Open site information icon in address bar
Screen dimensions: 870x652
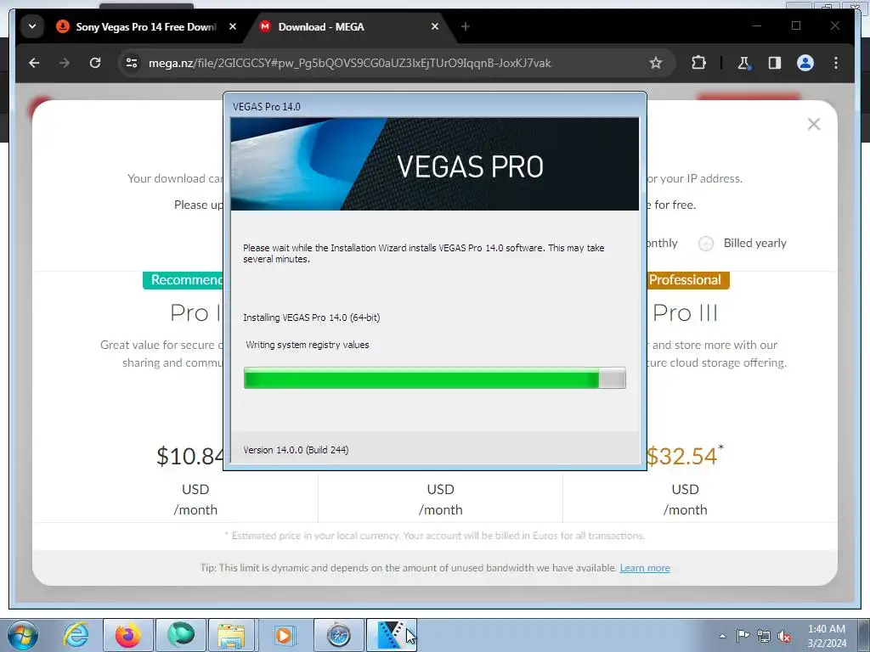[132, 63]
